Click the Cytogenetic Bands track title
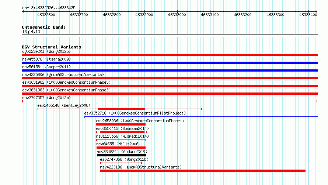The height and width of the screenshot is (185, 328). (44, 27)
